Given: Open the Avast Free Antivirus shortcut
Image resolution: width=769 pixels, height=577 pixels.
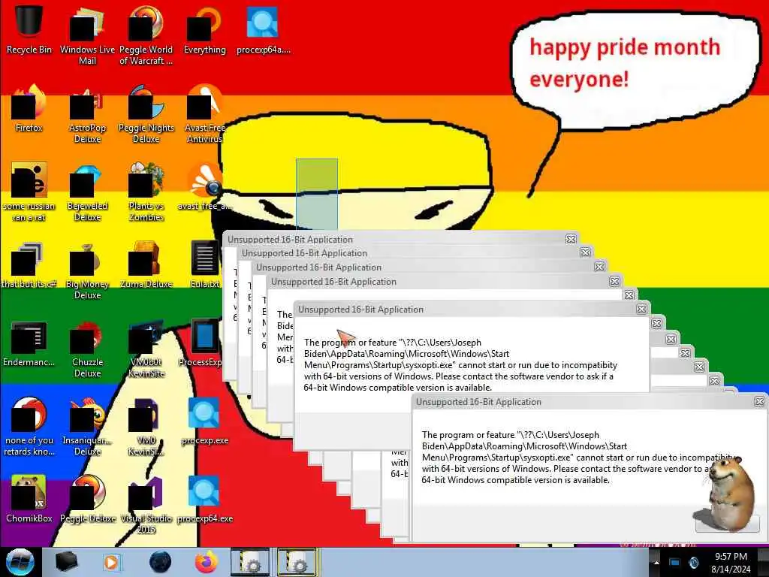Looking at the screenshot, I should tap(204, 114).
